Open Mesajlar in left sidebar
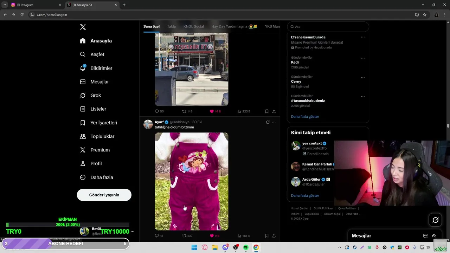The width and height of the screenshot is (450, 253). click(94, 82)
